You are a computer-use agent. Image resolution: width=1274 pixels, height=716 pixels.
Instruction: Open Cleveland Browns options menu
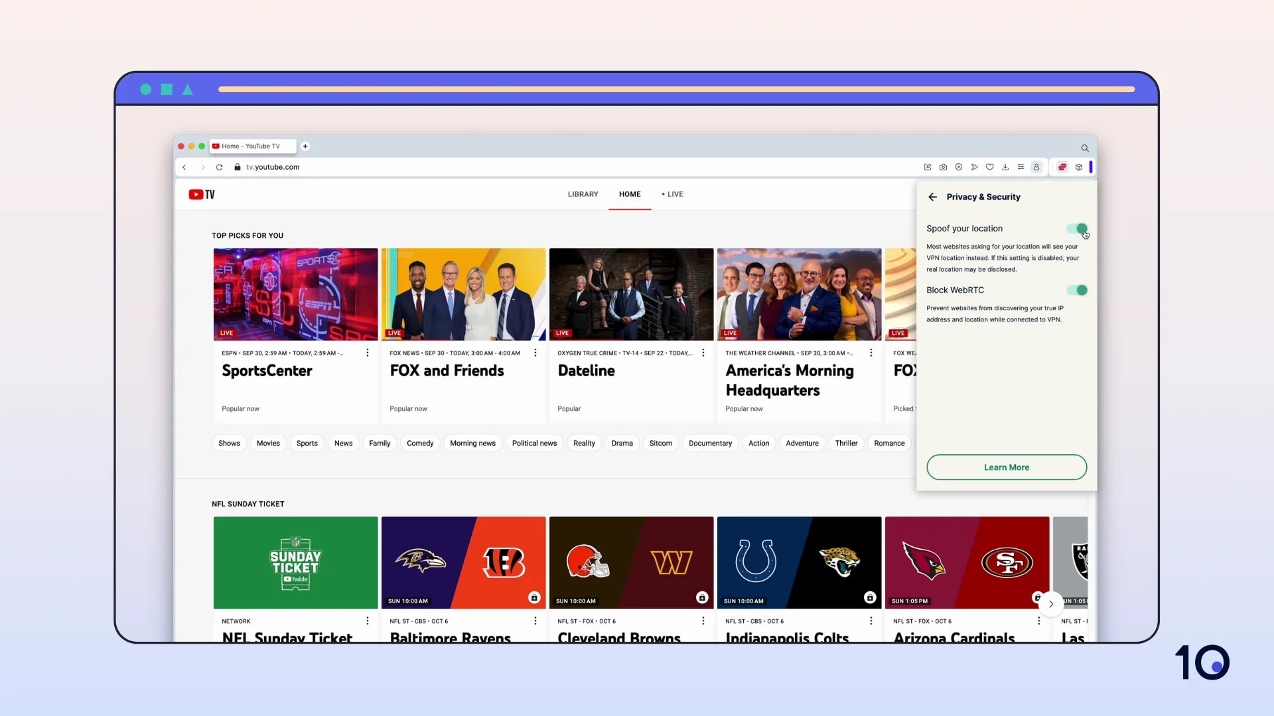click(703, 621)
